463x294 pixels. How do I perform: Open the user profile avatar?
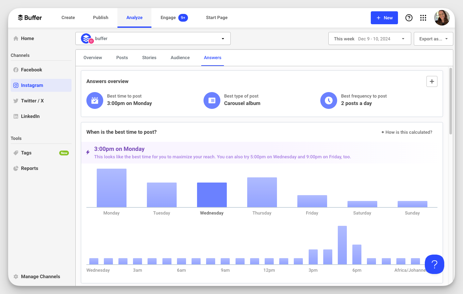click(x=442, y=18)
